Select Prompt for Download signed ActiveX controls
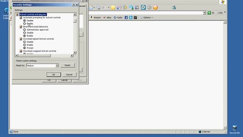 point(24,48)
